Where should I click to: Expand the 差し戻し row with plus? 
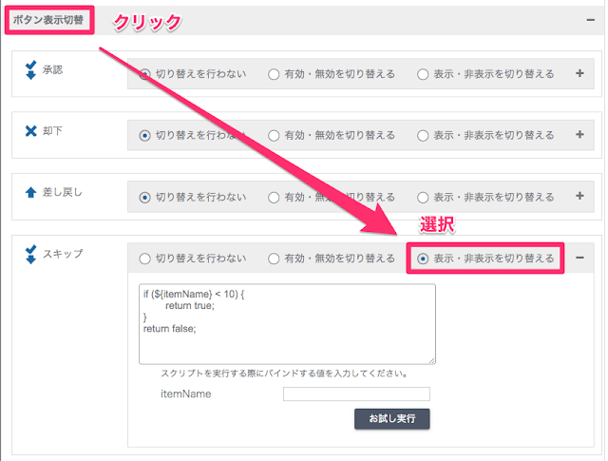click(579, 196)
